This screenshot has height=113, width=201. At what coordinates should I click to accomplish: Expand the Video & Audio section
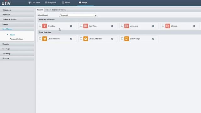(x=17, y=19)
